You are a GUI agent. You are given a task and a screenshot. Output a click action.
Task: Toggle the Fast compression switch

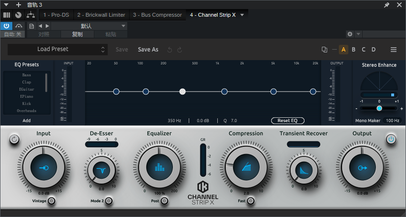point(250,201)
